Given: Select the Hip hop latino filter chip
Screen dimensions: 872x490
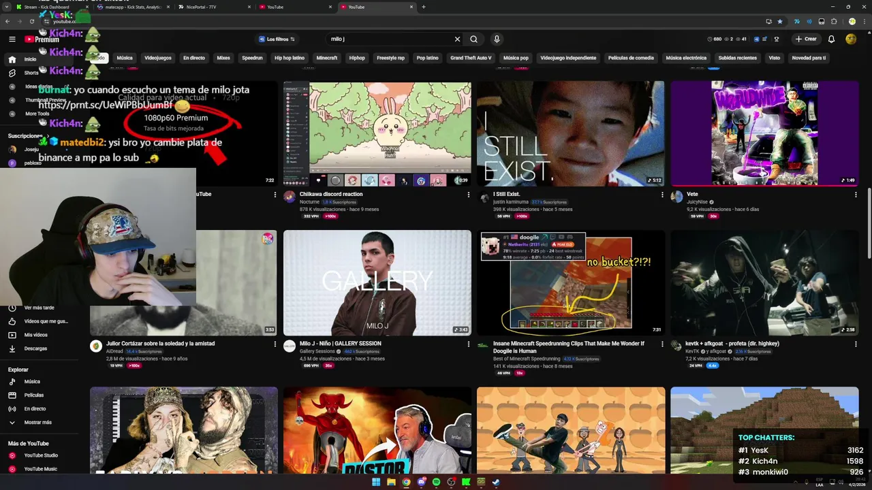Looking at the screenshot, I should tap(290, 58).
